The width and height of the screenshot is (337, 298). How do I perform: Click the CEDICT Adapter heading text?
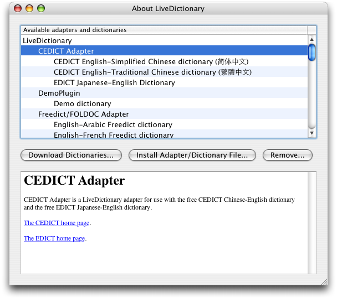74,181
